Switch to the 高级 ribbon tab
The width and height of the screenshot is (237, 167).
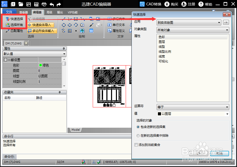point(49,12)
